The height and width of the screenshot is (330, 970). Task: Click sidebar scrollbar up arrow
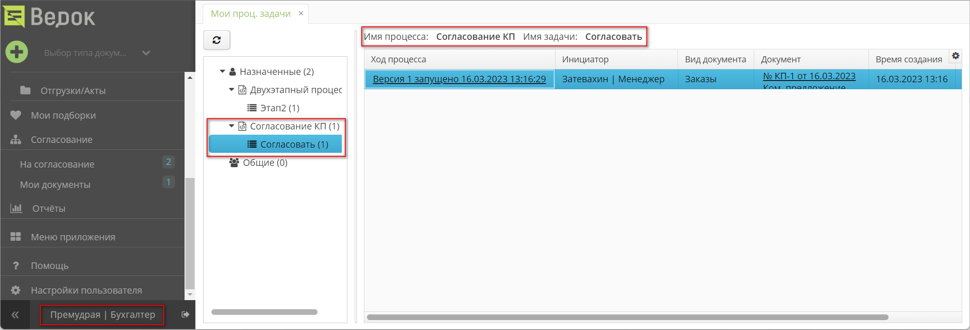click(x=190, y=78)
